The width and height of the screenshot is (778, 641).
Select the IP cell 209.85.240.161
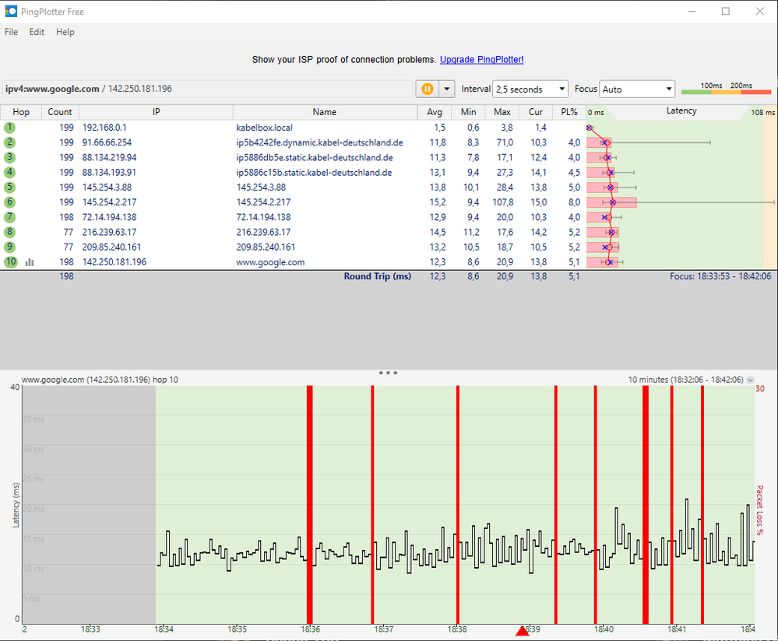coord(111,247)
